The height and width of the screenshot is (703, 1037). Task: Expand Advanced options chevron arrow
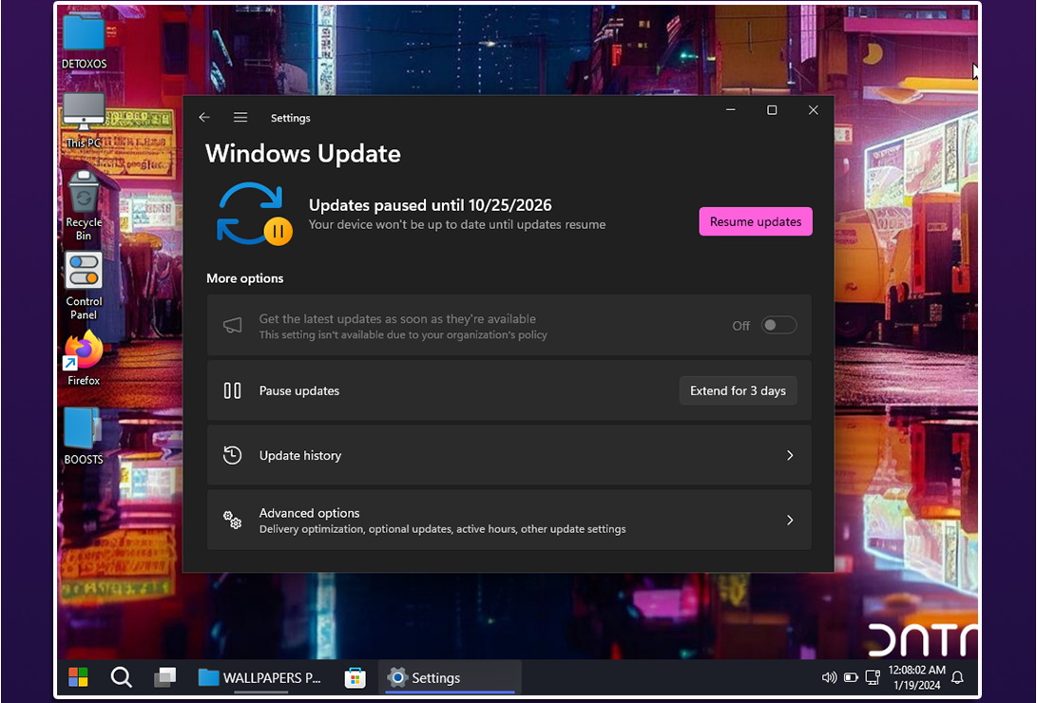[x=789, y=521]
